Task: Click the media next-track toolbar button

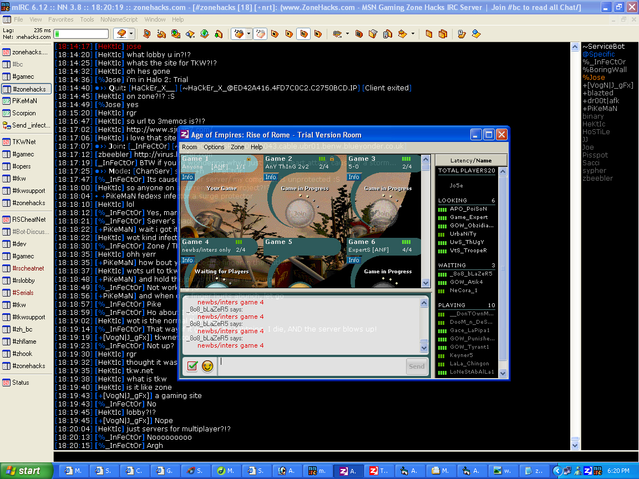Action: pyautogui.click(x=318, y=34)
